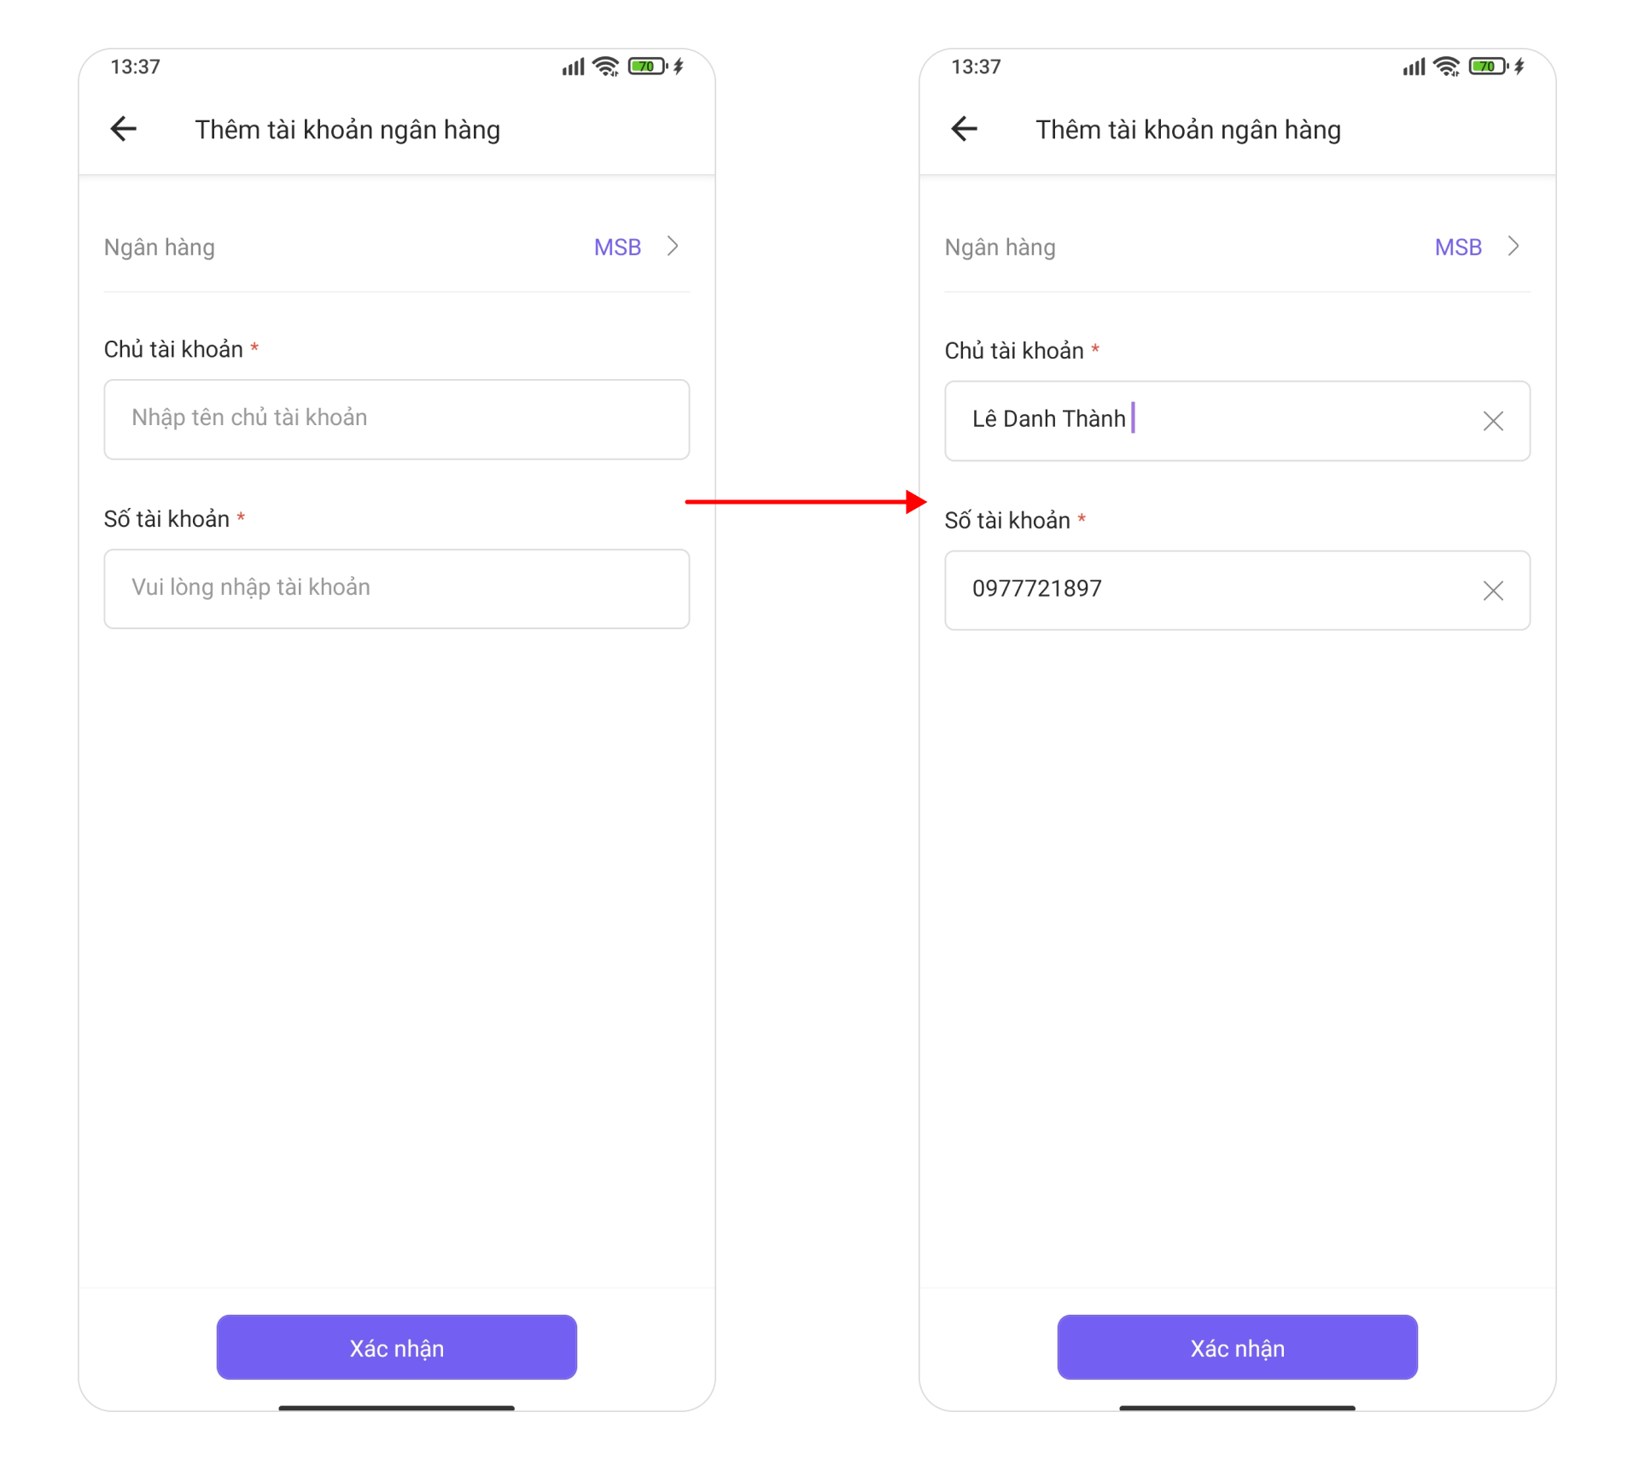The image size is (1639, 1459).
Task: Tap back arrow on right phone screen
Action: point(965,129)
